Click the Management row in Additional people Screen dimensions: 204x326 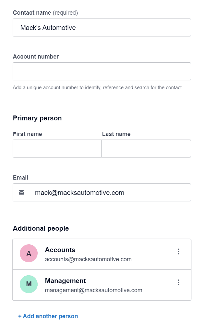click(x=97, y=285)
